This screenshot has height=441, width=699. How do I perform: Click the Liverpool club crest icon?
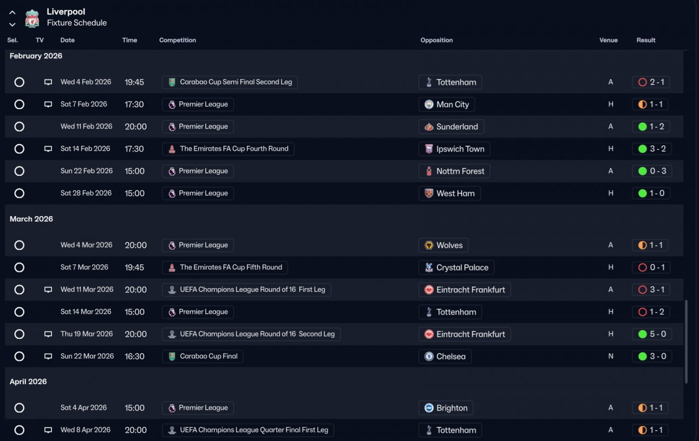(x=32, y=18)
